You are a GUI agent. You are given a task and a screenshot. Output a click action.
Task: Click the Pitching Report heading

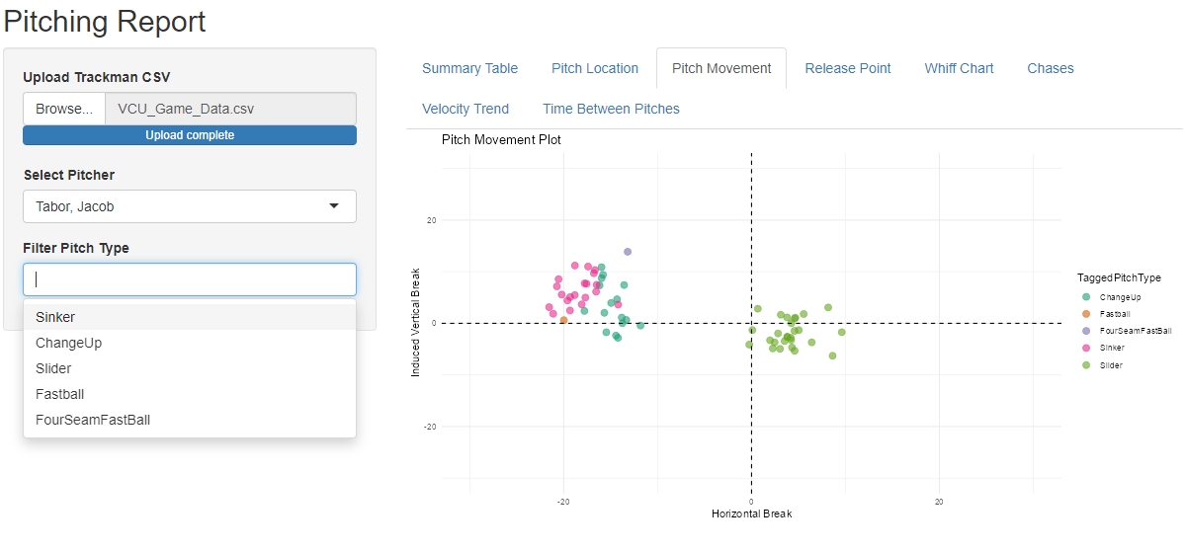pyautogui.click(x=105, y=21)
